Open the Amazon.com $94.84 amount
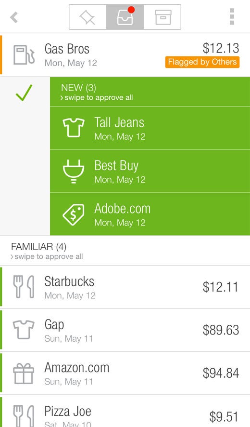The height and width of the screenshot is (427, 250). pos(221,373)
